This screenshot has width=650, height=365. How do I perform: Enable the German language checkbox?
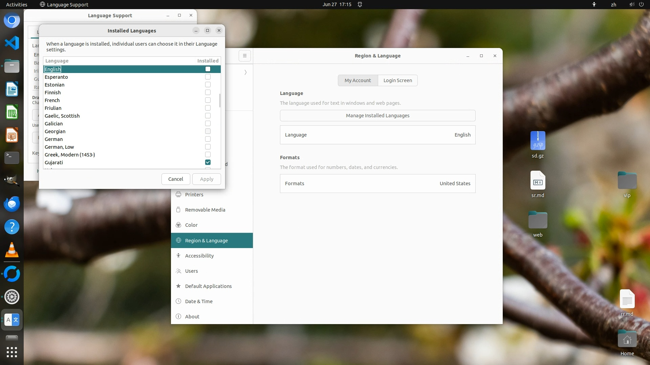[208, 139]
